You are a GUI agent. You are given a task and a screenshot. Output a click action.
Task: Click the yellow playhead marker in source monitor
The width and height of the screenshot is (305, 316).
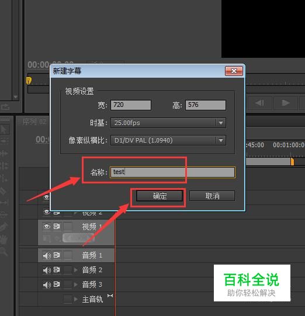click(x=29, y=80)
